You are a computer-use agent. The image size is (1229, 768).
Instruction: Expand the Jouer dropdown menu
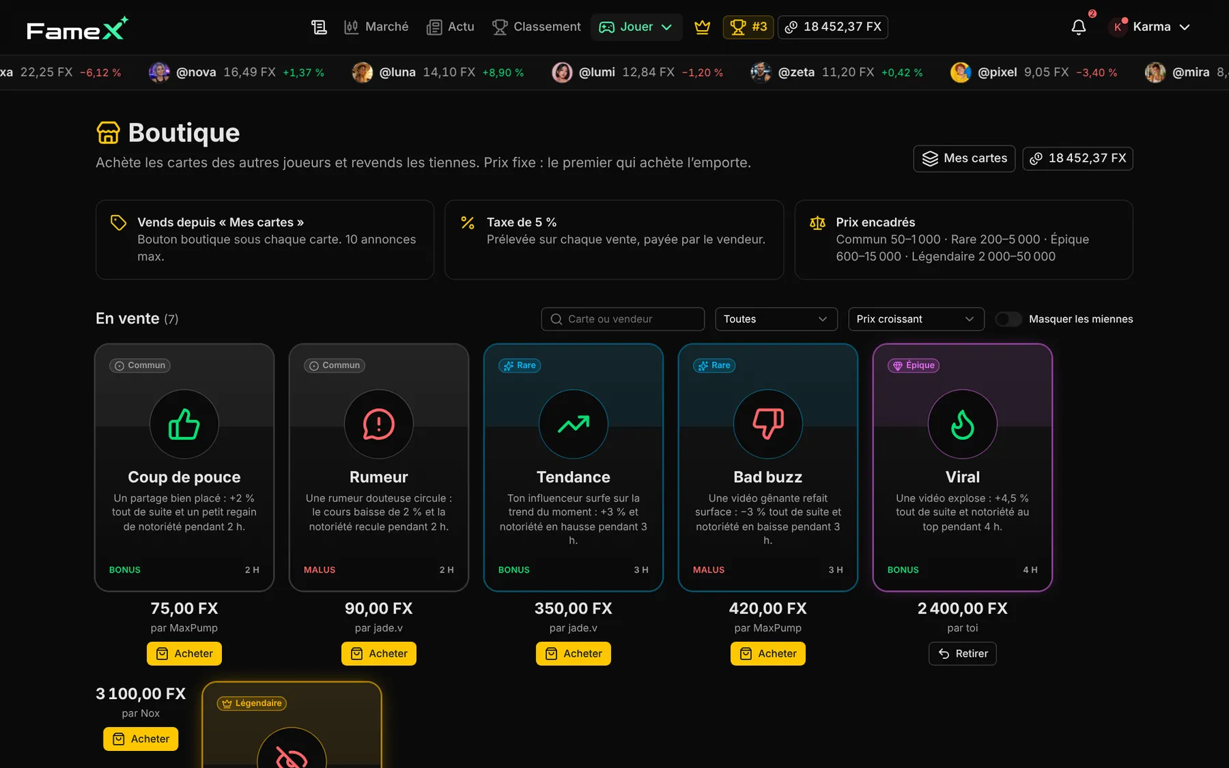636,27
